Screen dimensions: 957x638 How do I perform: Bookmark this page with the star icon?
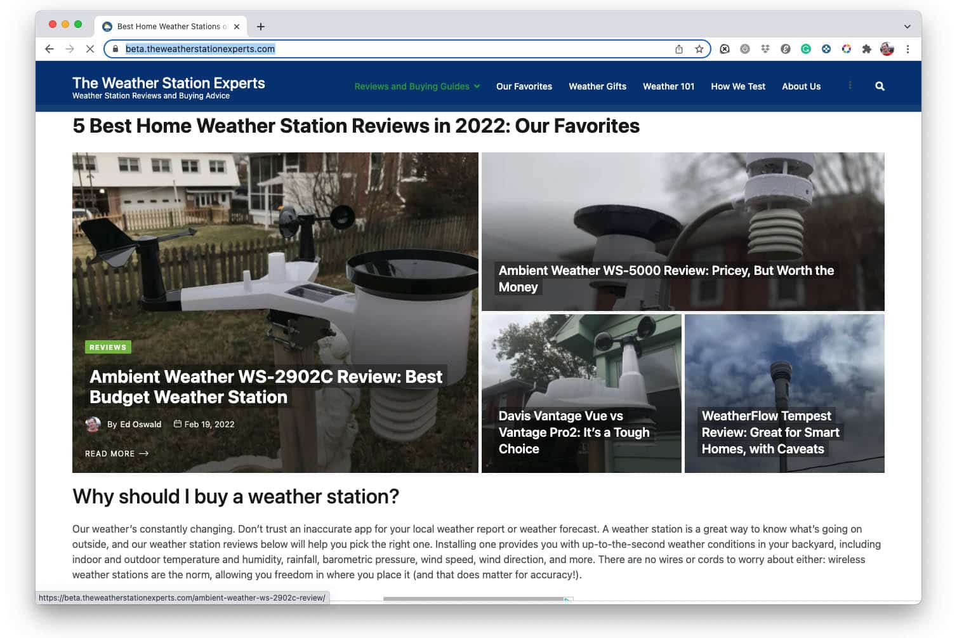click(x=699, y=49)
